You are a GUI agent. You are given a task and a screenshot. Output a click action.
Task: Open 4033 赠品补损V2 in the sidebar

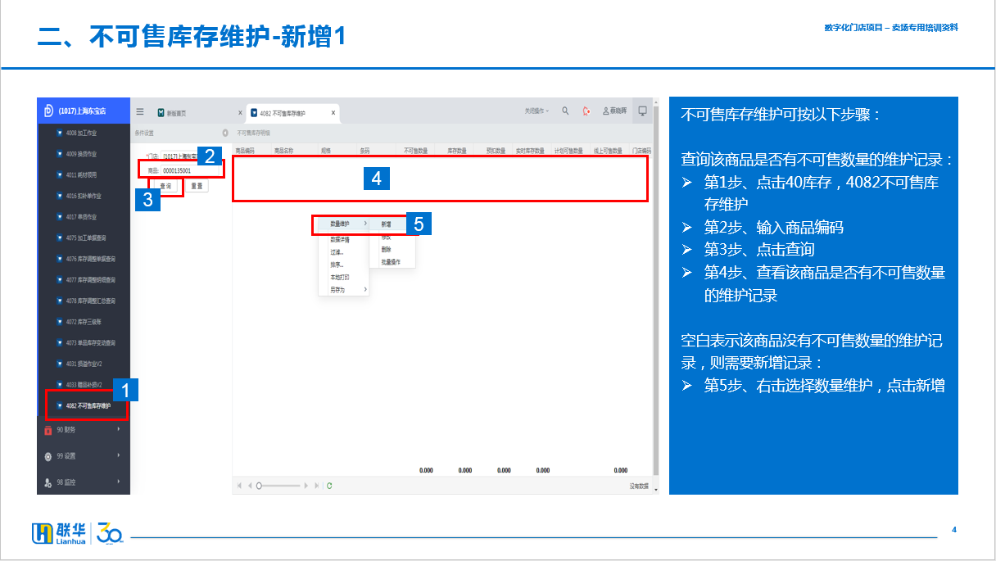tap(84, 384)
